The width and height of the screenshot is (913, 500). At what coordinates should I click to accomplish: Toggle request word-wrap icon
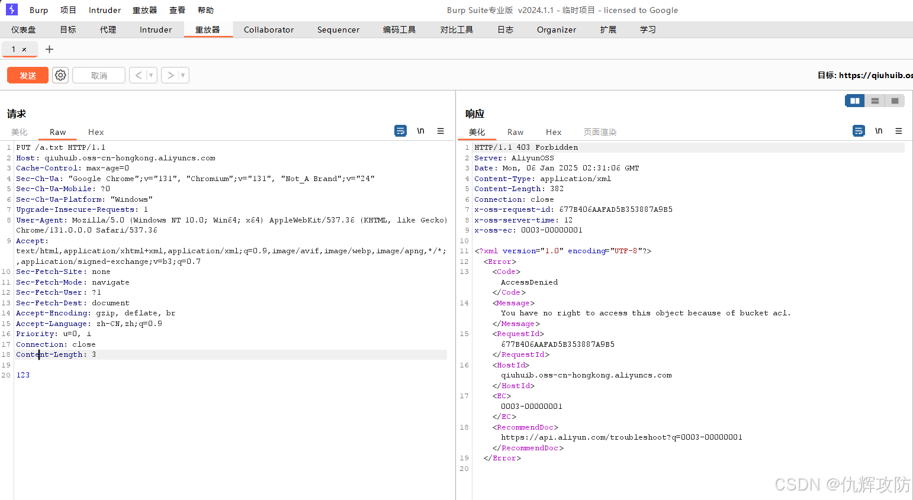401,131
